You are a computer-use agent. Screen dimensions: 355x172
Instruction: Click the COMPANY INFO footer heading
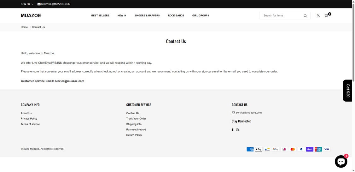(30, 105)
